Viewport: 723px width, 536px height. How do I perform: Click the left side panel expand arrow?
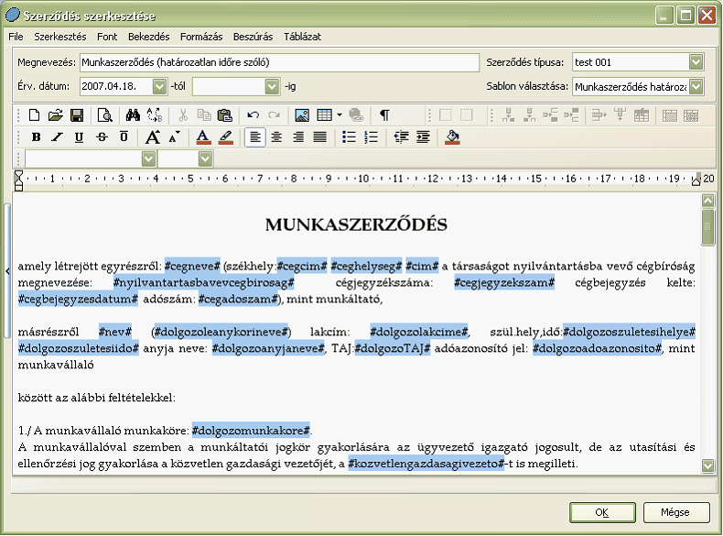(x=7, y=271)
